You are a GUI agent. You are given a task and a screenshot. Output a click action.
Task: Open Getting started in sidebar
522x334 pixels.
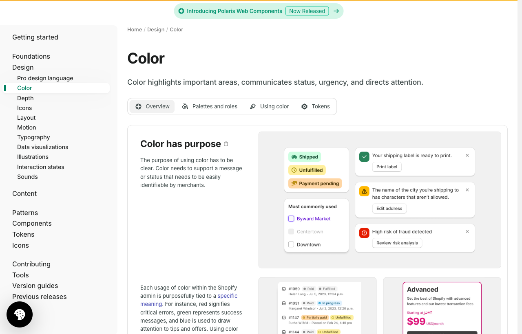point(35,37)
